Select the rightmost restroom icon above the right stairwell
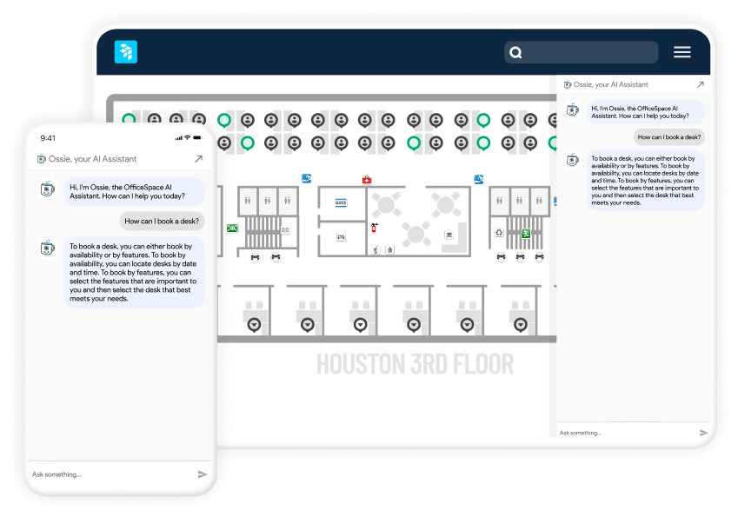 click(x=539, y=201)
